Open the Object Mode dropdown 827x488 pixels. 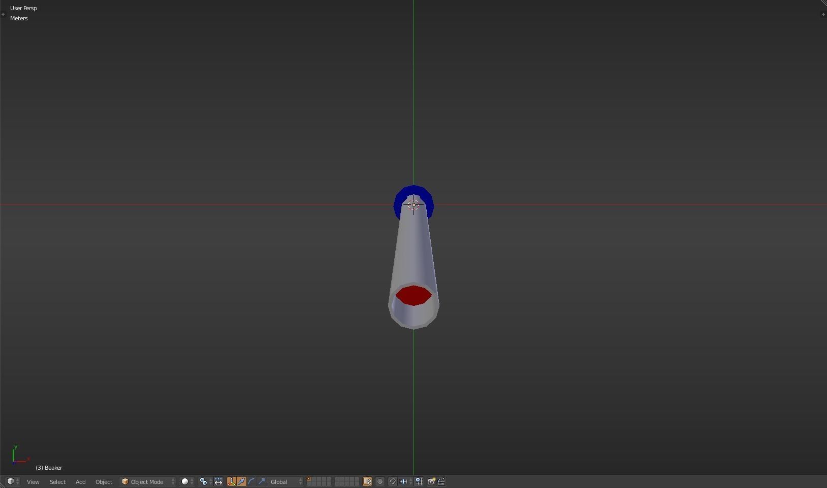(x=148, y=481)
